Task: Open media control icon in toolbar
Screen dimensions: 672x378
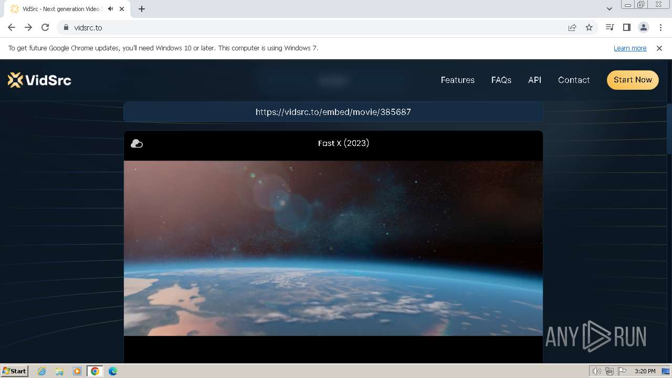Action: (x=610, y=27)
